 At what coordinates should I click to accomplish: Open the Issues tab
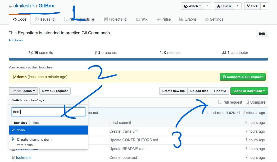[x=45, y=19]
